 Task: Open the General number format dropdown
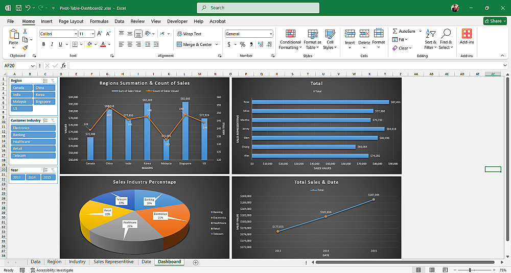(x=271, y=34)
